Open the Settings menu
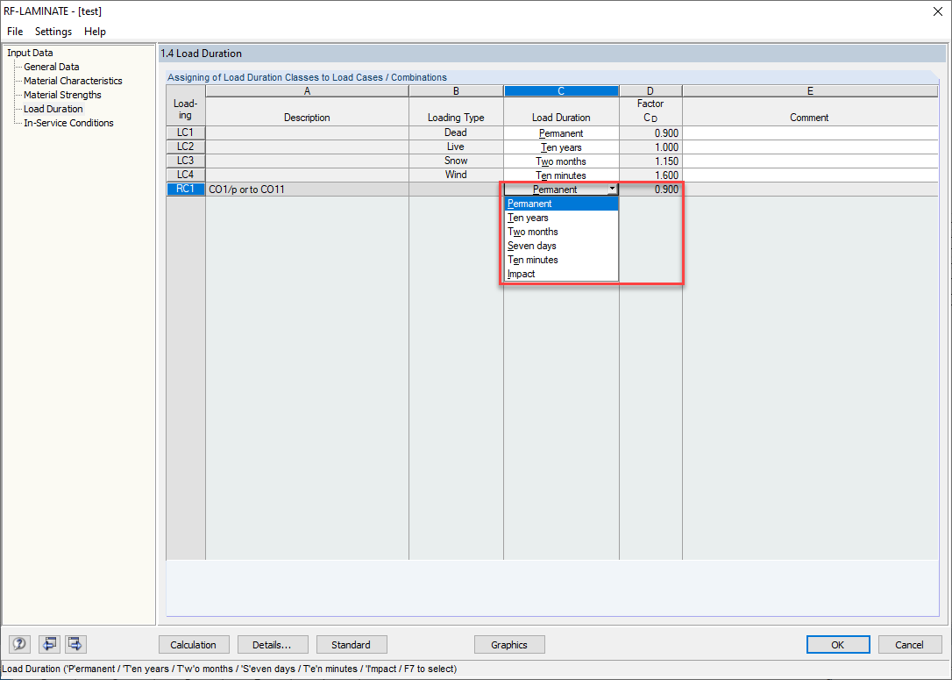Screen dimensions: 952x680 coord(53,31)
